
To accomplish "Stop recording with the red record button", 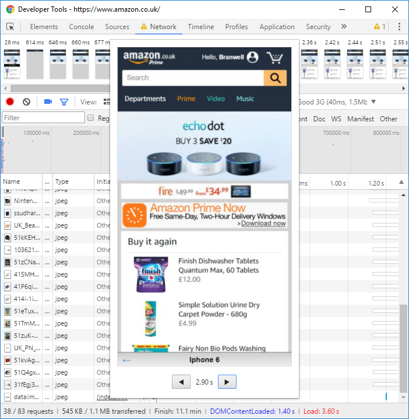I will pos(10,102).
